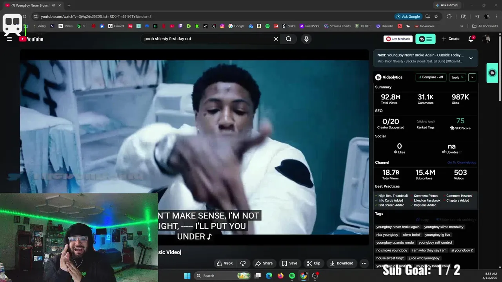Screen dimensions: 502x282
Task: Expand the Next playlist panel chevron
Action: click(471, 58)
